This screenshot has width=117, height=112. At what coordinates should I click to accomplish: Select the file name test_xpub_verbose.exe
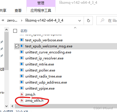44,40
